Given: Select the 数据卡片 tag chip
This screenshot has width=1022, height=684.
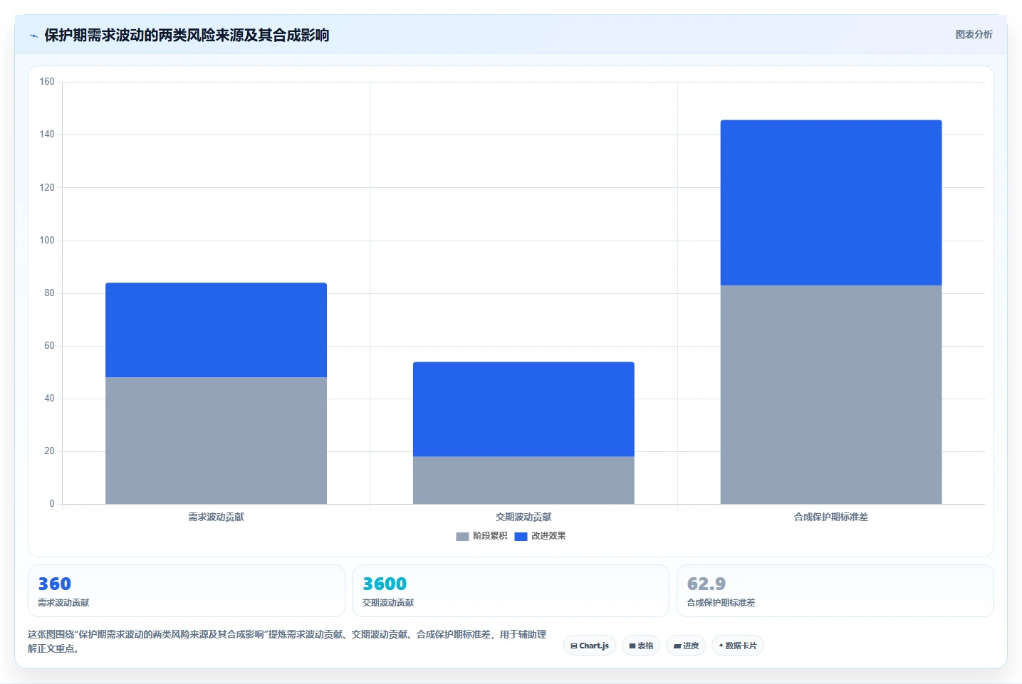Looking at the screenshot, I should click(738, 646).
